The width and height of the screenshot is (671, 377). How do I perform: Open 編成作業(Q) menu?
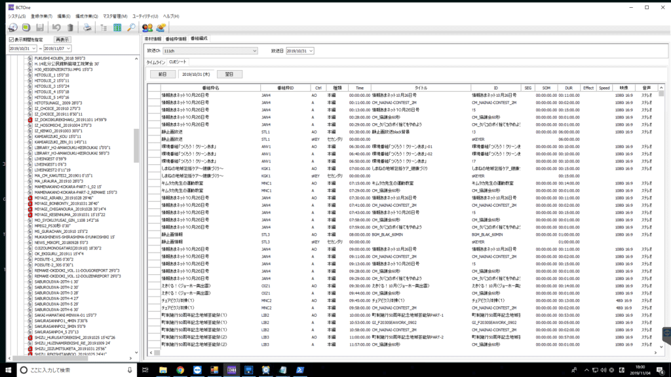tap(86, 16)
